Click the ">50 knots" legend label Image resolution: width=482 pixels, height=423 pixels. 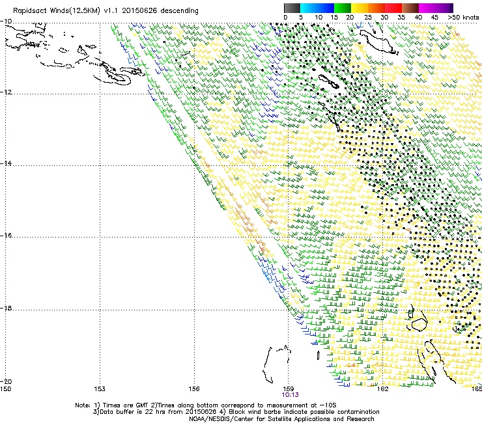point(463,18)
